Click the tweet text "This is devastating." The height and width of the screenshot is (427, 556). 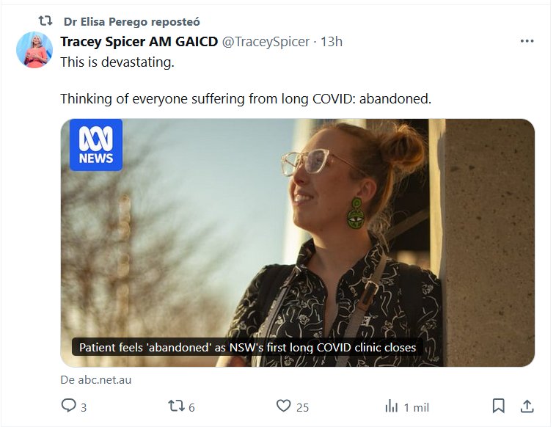pos(117,62)
